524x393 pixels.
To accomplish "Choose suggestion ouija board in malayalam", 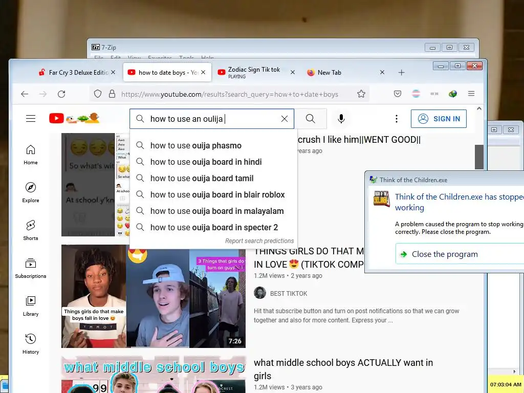I will pos(213,211).
